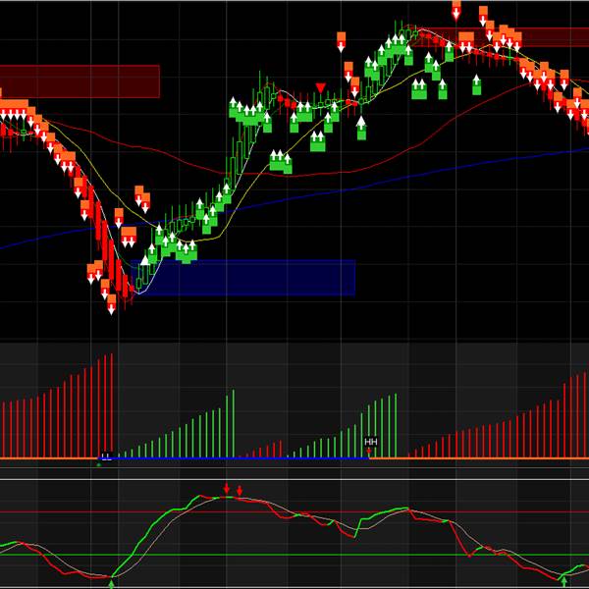Viewport: 589px width, 589px height.
Task: Select the red downward triangle marker above the candles
Action: tap(320, 88)
